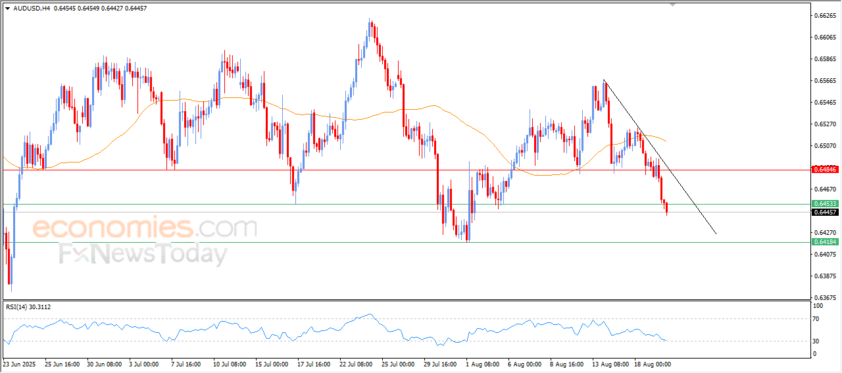The height and width of the screenshot is (373, 842).
Task: Click the 22 Jul 08:00 time label
Action: click(x=355, y=363)
